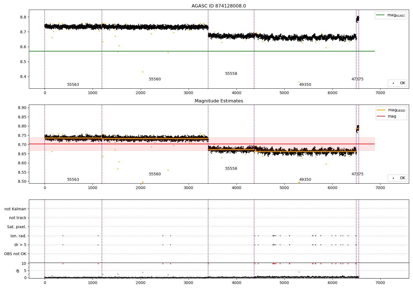Select the 8.65 y-axis tick in Magnitude Estimates
This screenshot has height=289, width=413.
click(22, 154)
